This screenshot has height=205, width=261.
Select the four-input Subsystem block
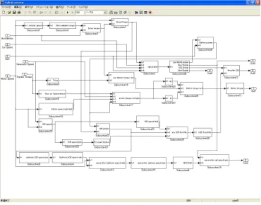149,67
